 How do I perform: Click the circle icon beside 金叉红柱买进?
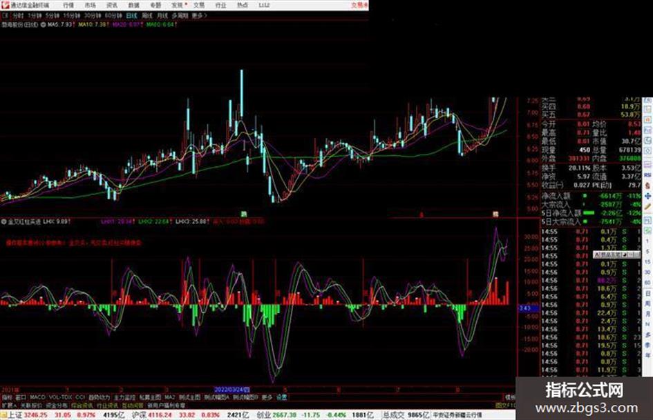3,221
